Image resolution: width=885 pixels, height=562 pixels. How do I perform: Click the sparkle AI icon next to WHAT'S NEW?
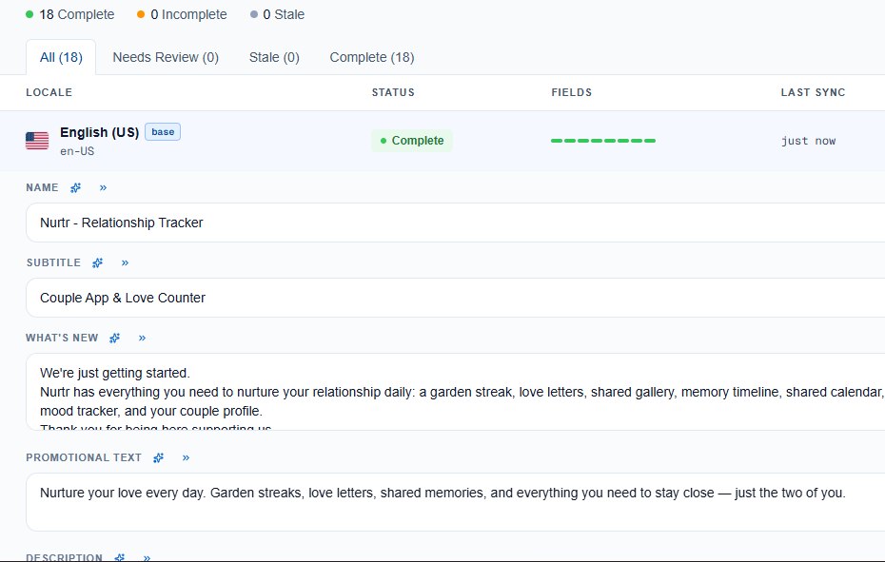point(114,338)
